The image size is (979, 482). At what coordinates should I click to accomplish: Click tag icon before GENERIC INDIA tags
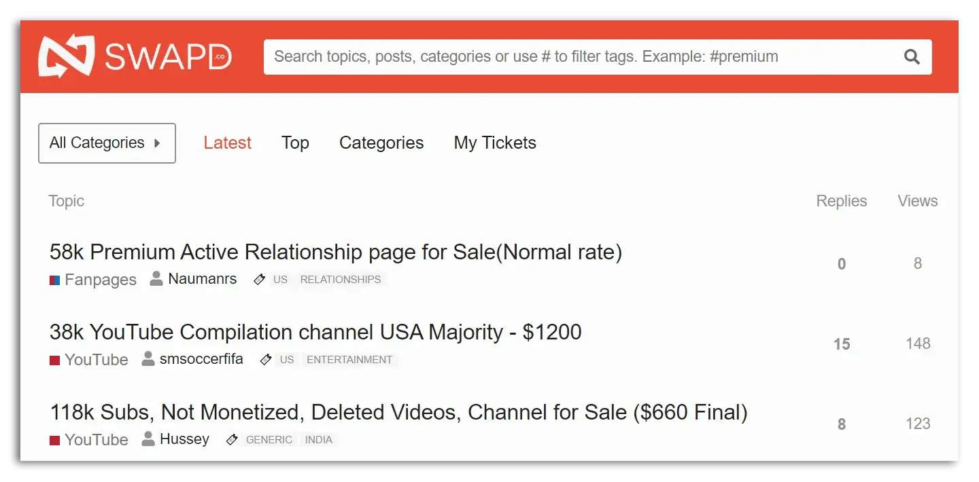(232, 440)
